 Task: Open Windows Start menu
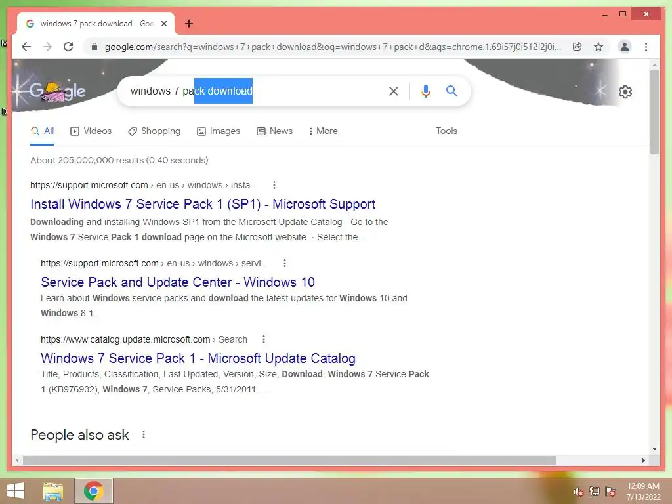click(x=16, y=491)
